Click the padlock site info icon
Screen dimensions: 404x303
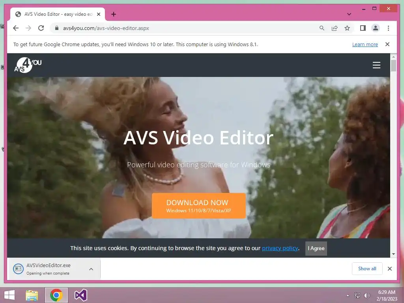pyautogui.click(x=57, y=28)
